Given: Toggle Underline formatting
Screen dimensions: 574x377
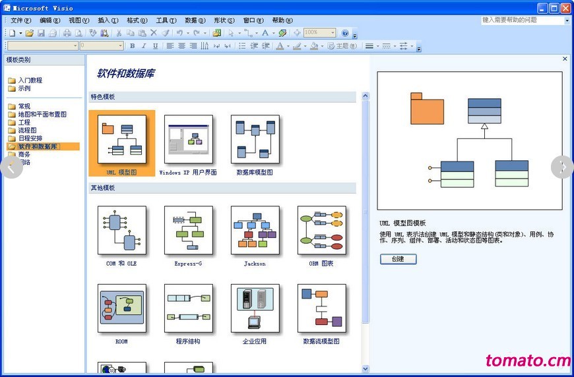Looking at the screenshot, I should tap(156, 46).
